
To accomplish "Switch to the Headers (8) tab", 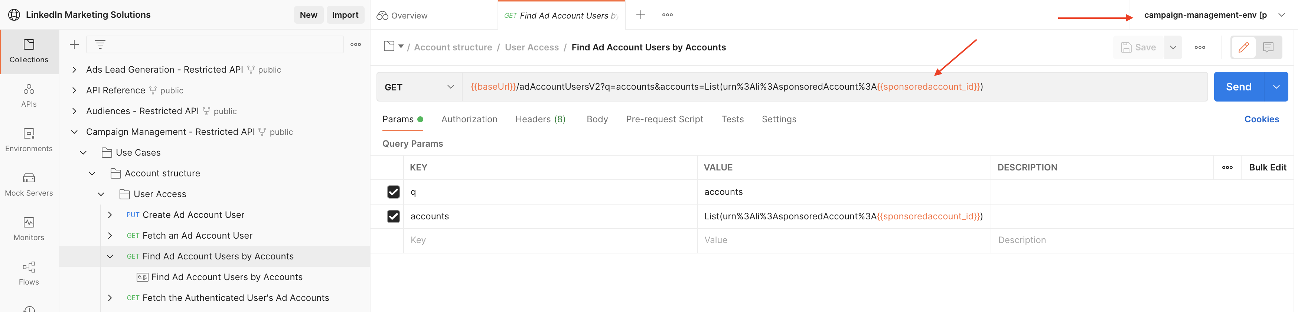I will [540, 119].
